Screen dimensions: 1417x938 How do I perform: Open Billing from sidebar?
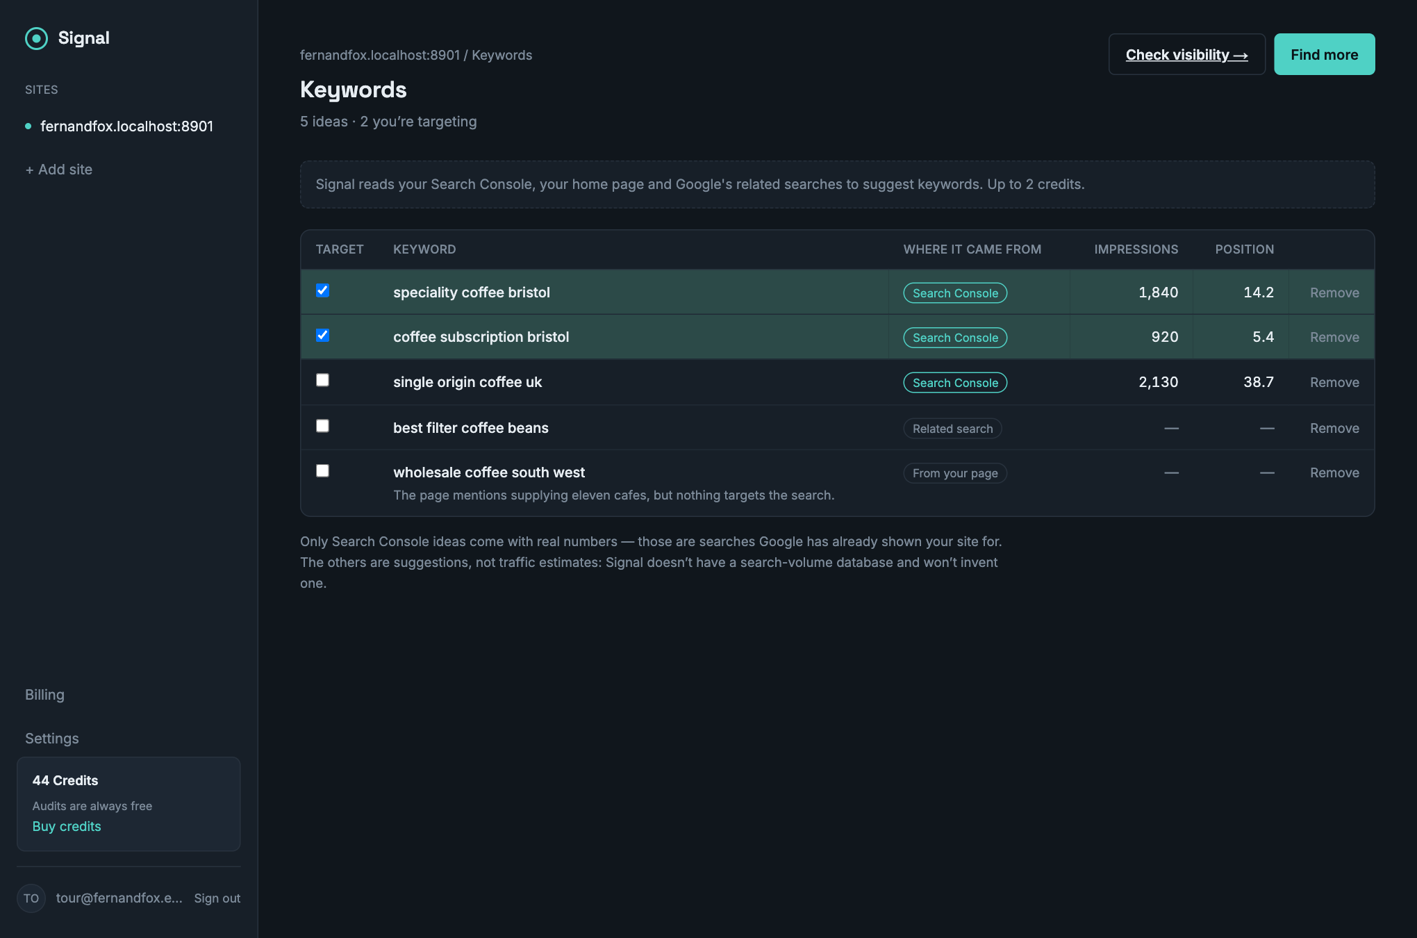(44, 695)
